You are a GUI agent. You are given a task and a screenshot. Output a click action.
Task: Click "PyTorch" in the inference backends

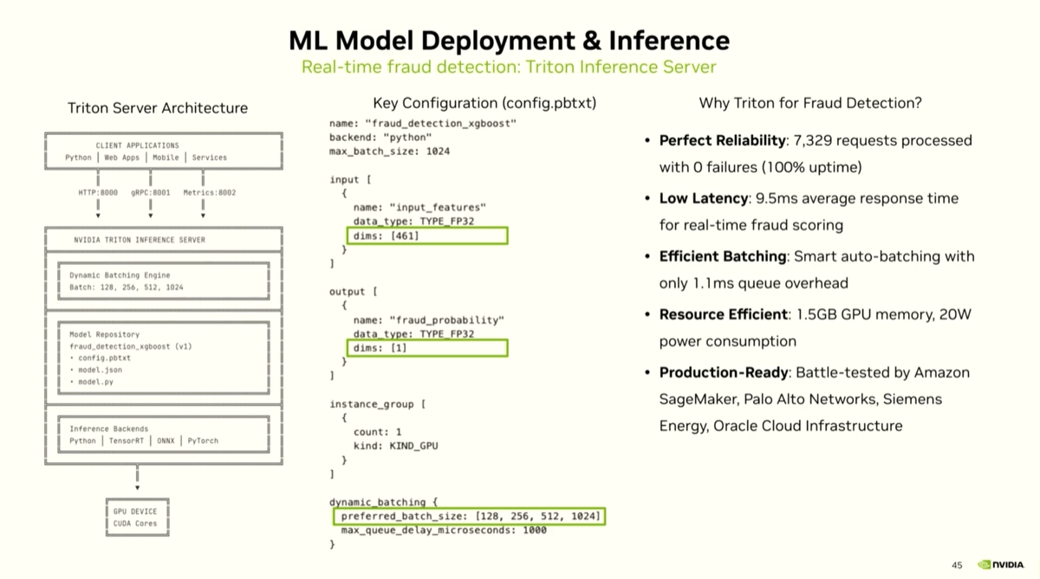pos(203,441)
